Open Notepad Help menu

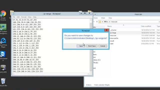[34, 17]
